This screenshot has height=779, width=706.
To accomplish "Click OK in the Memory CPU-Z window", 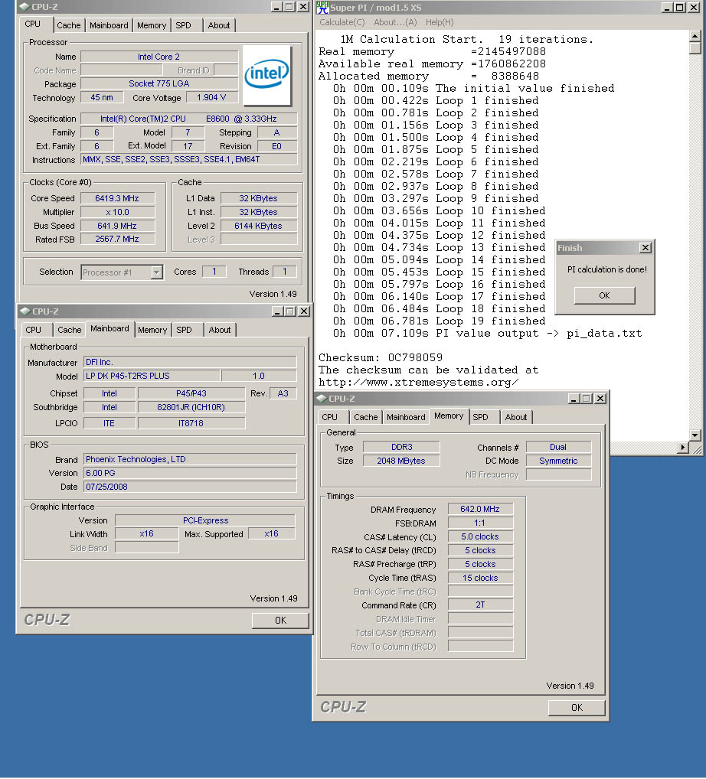I will [577, 708].
